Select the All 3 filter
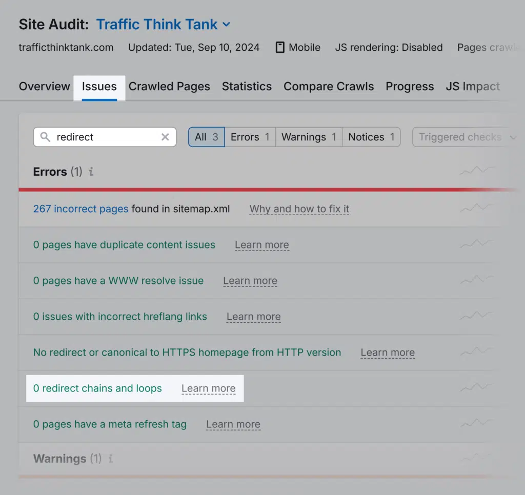This screenshot has height=495, width=525. click(206, 137)
